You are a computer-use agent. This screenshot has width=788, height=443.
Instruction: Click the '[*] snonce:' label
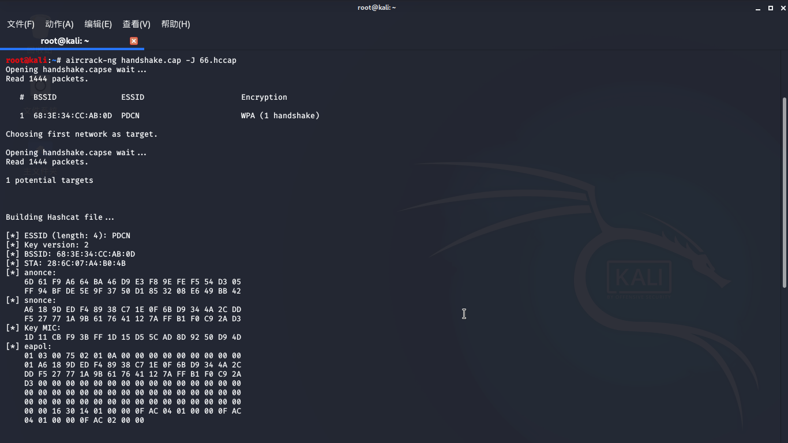tap(31, 300)
